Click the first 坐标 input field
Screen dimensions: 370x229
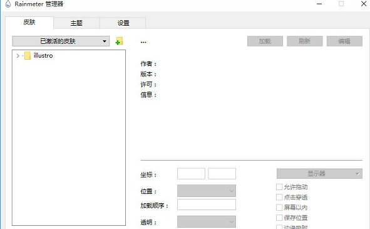coord(191,174)
